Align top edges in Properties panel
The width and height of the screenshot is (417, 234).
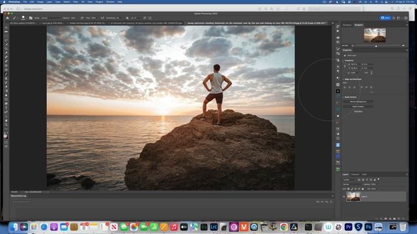coord(362,87)
